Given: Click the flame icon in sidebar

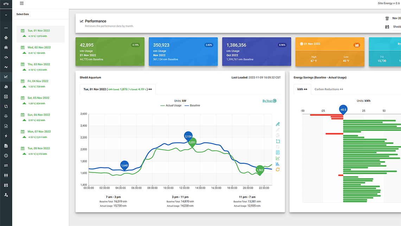Looking at the screenshot, I should pos(6,87).
